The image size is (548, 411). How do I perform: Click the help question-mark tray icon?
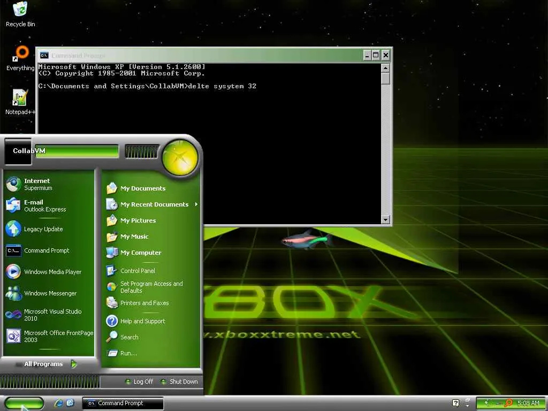(x=455, y=403)
